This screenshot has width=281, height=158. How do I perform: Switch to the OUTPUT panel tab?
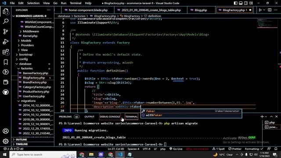coord(89,117)
